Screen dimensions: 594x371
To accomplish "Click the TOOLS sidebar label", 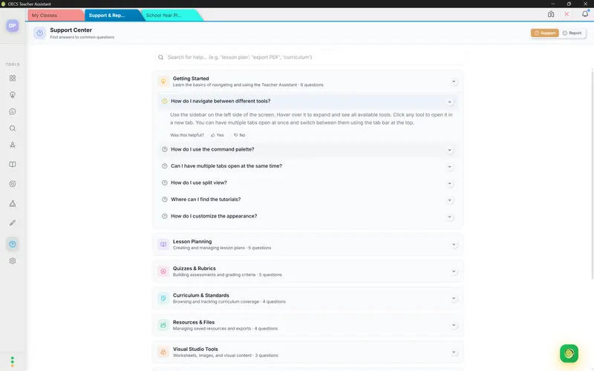I will (13, 65).
